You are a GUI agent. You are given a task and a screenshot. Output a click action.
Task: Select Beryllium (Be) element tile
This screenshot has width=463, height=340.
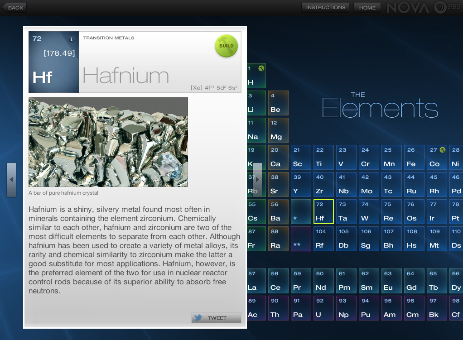278,103
